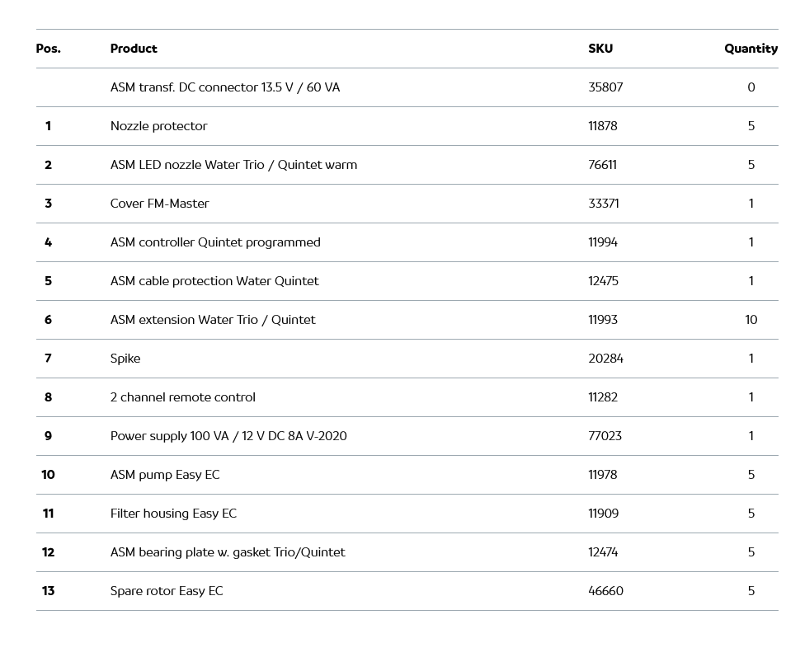Screen dimensions: 800x671
Task: Click SKU number 35807
Action: pyautogui.click(x=605, y=87)
